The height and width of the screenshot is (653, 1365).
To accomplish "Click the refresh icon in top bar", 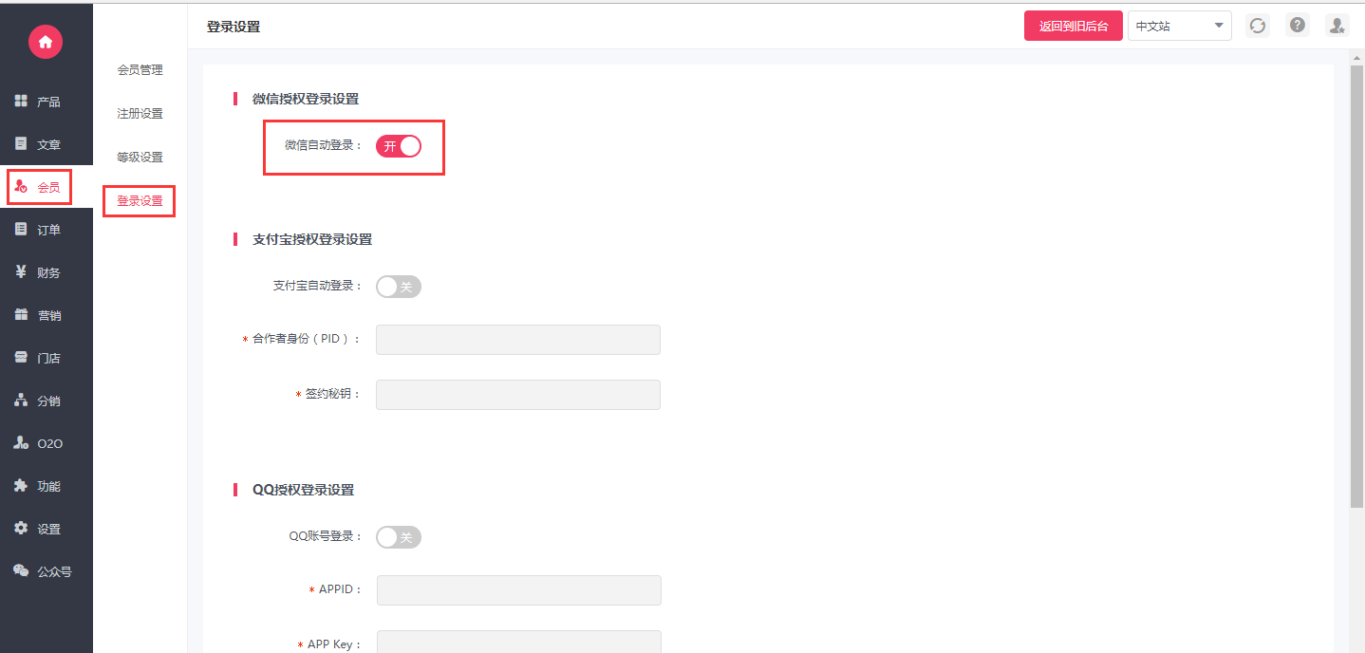I will 1258,27.
